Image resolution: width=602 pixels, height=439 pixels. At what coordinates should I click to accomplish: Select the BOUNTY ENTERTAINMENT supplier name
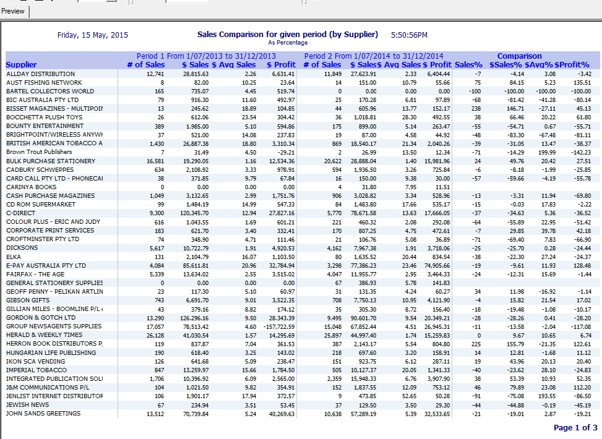pos(45,126)
